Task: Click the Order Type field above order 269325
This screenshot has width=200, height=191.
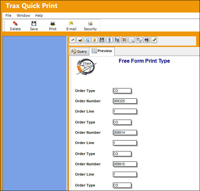Action: click(x=122, y=91)
